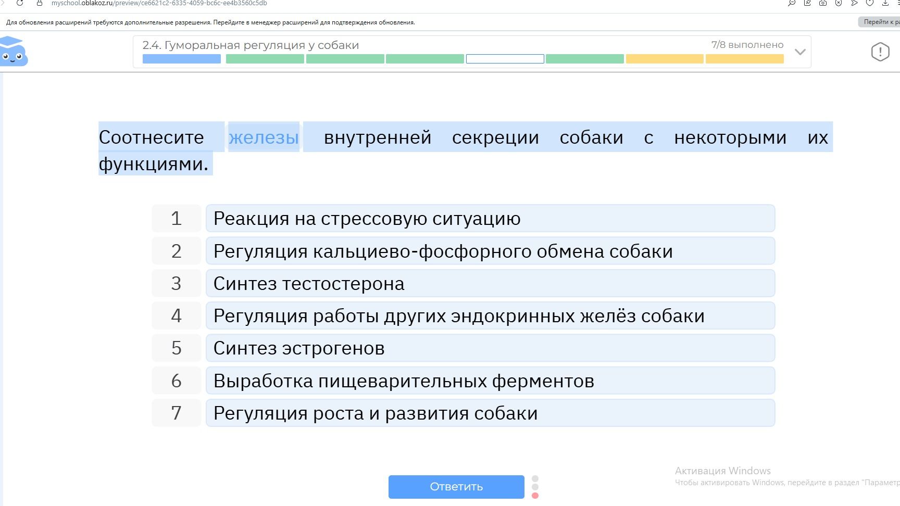Screen dimensions: 900x506
Task: Click '7/8 выполнено' progress text
Action: coord(747,45)
